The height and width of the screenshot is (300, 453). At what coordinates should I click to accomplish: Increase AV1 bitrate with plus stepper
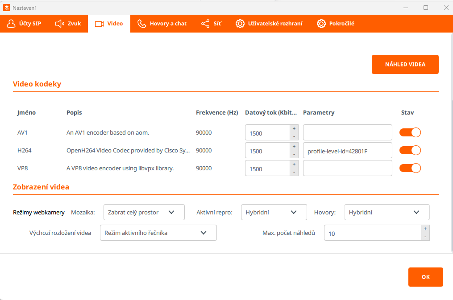coord(294,128)
